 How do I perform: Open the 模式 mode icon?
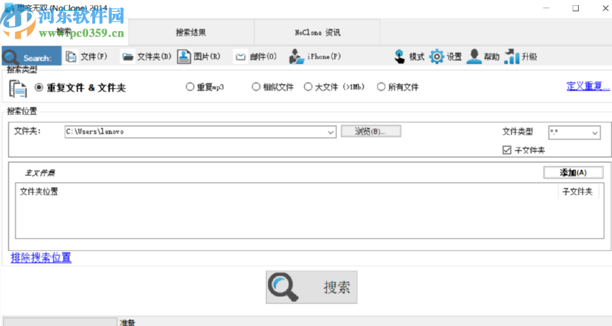coord(399,56)
